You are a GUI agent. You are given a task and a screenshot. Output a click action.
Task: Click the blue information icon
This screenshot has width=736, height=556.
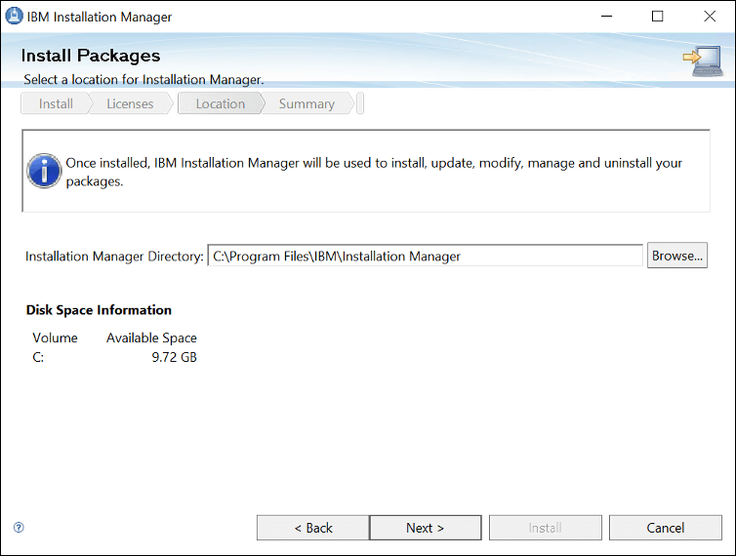[44, 171]
